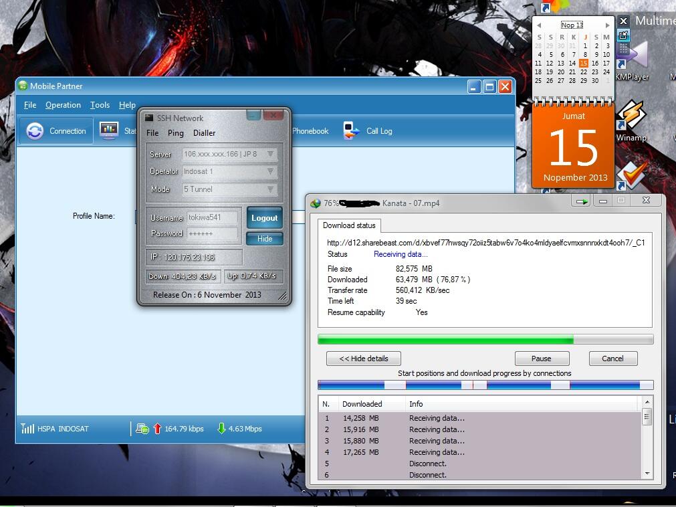The height and width of the screenshot is (507, 676).
Task: Click the 164.79 kbps upload speed text
Action: click(x=184, y=429)
